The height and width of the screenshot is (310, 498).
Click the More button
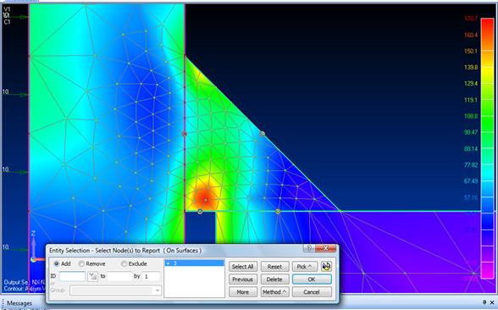coord(242,292)
